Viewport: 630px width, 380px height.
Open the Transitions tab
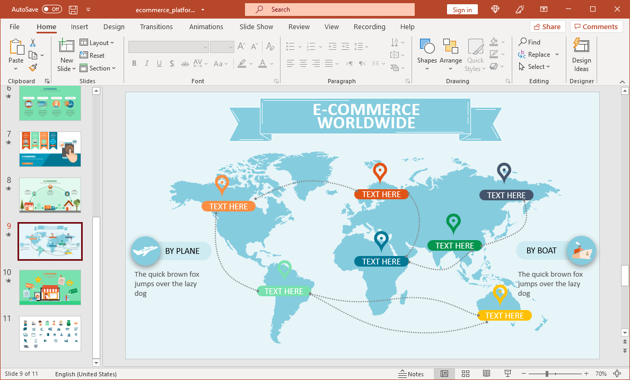[156, 27]
